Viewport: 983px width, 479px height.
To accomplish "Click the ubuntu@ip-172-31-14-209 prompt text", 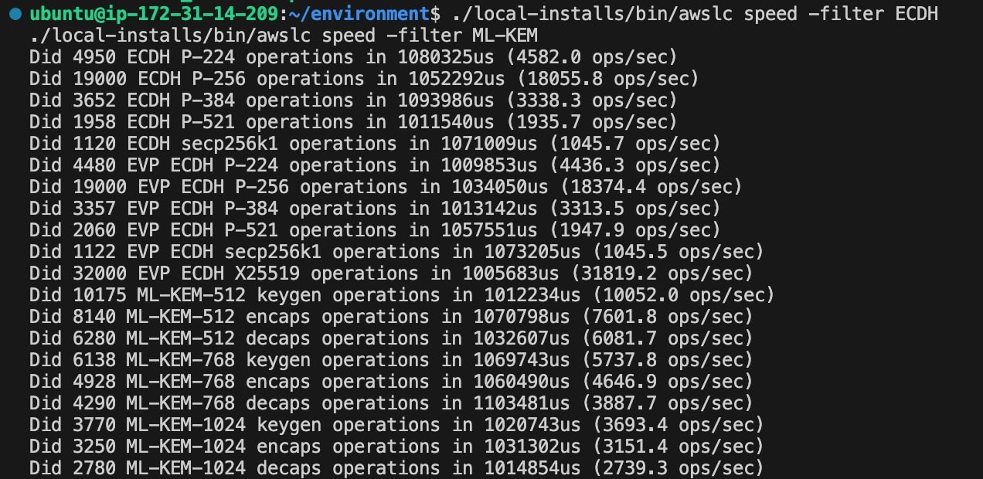I will click(153, 14).
